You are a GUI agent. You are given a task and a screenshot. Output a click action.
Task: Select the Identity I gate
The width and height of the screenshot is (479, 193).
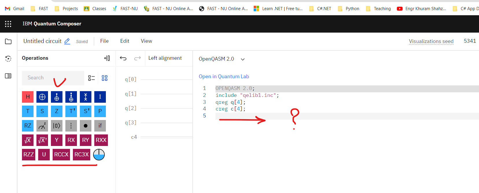[x=100, y=97]
